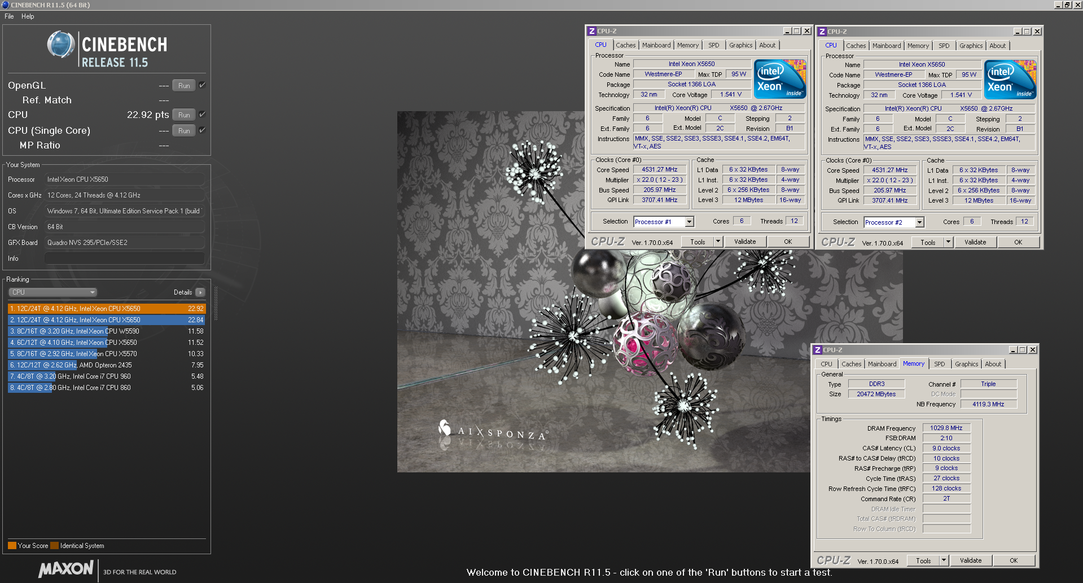Click the Cinebench logo sphere icon
This screenshot has height=583, width=1083.
(61, 45)
